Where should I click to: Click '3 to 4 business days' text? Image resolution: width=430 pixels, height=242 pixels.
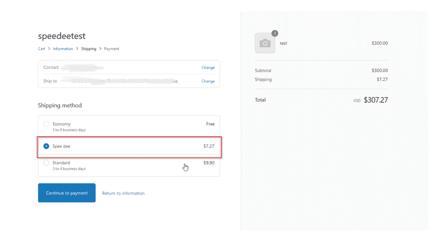(69, 169)
